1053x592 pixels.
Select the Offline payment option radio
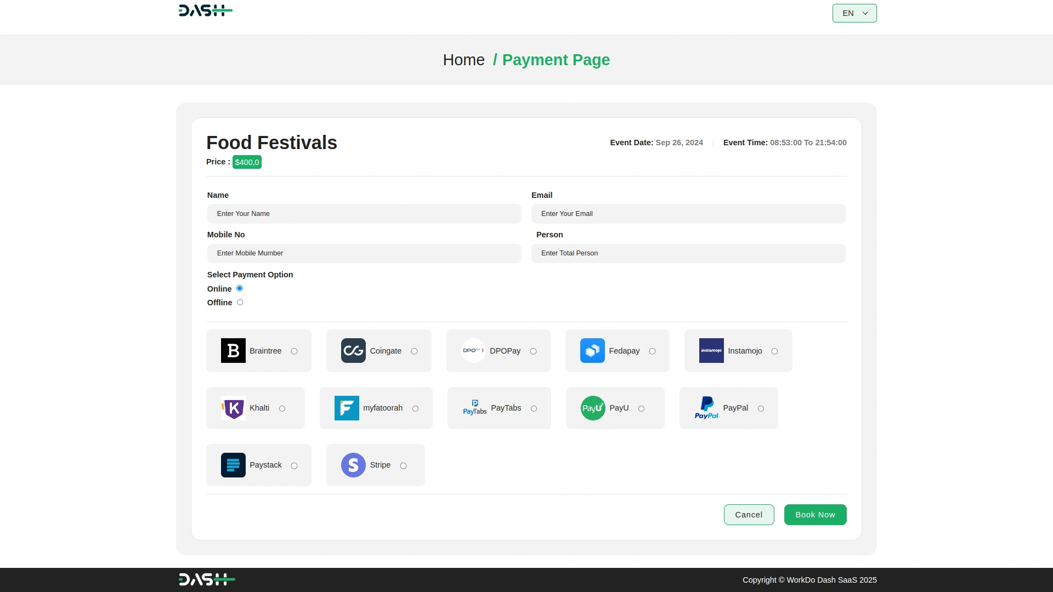tap(240, 303)
